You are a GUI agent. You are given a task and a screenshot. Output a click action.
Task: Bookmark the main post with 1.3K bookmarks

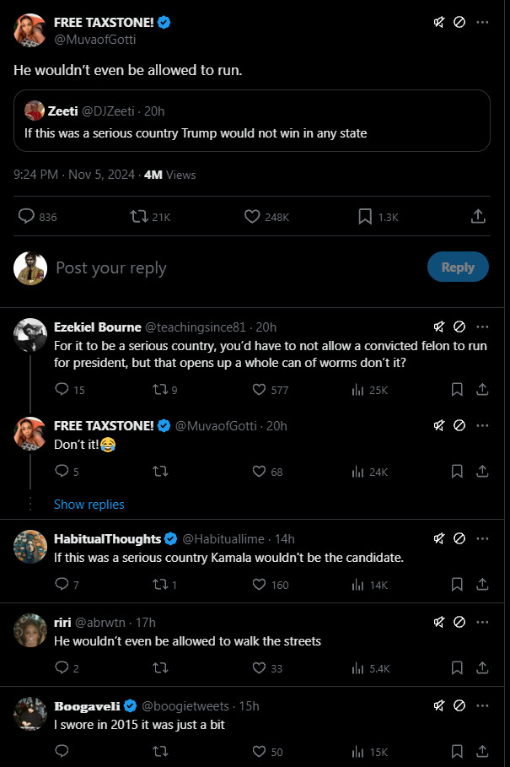tap(365, 217)
